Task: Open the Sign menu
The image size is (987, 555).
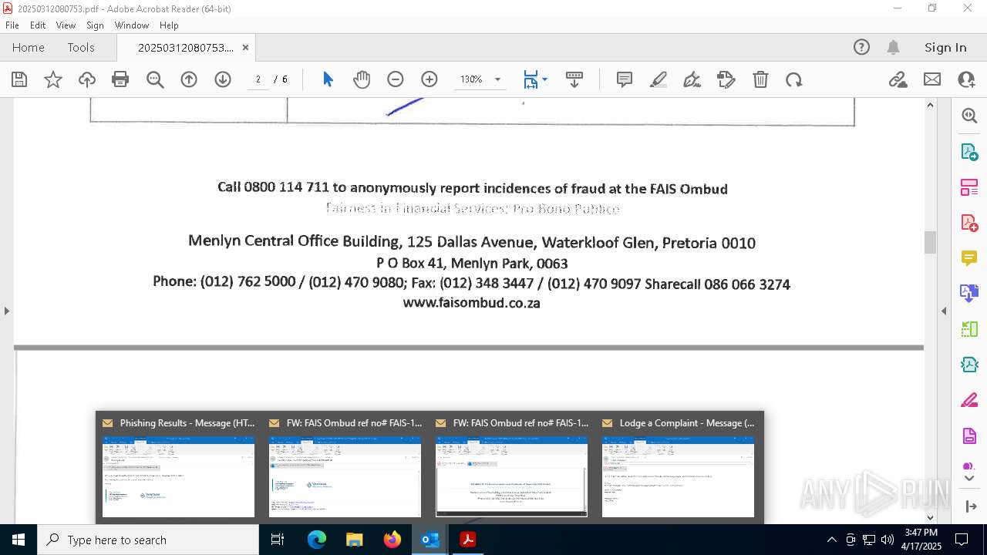Action: tap(95, 25)
